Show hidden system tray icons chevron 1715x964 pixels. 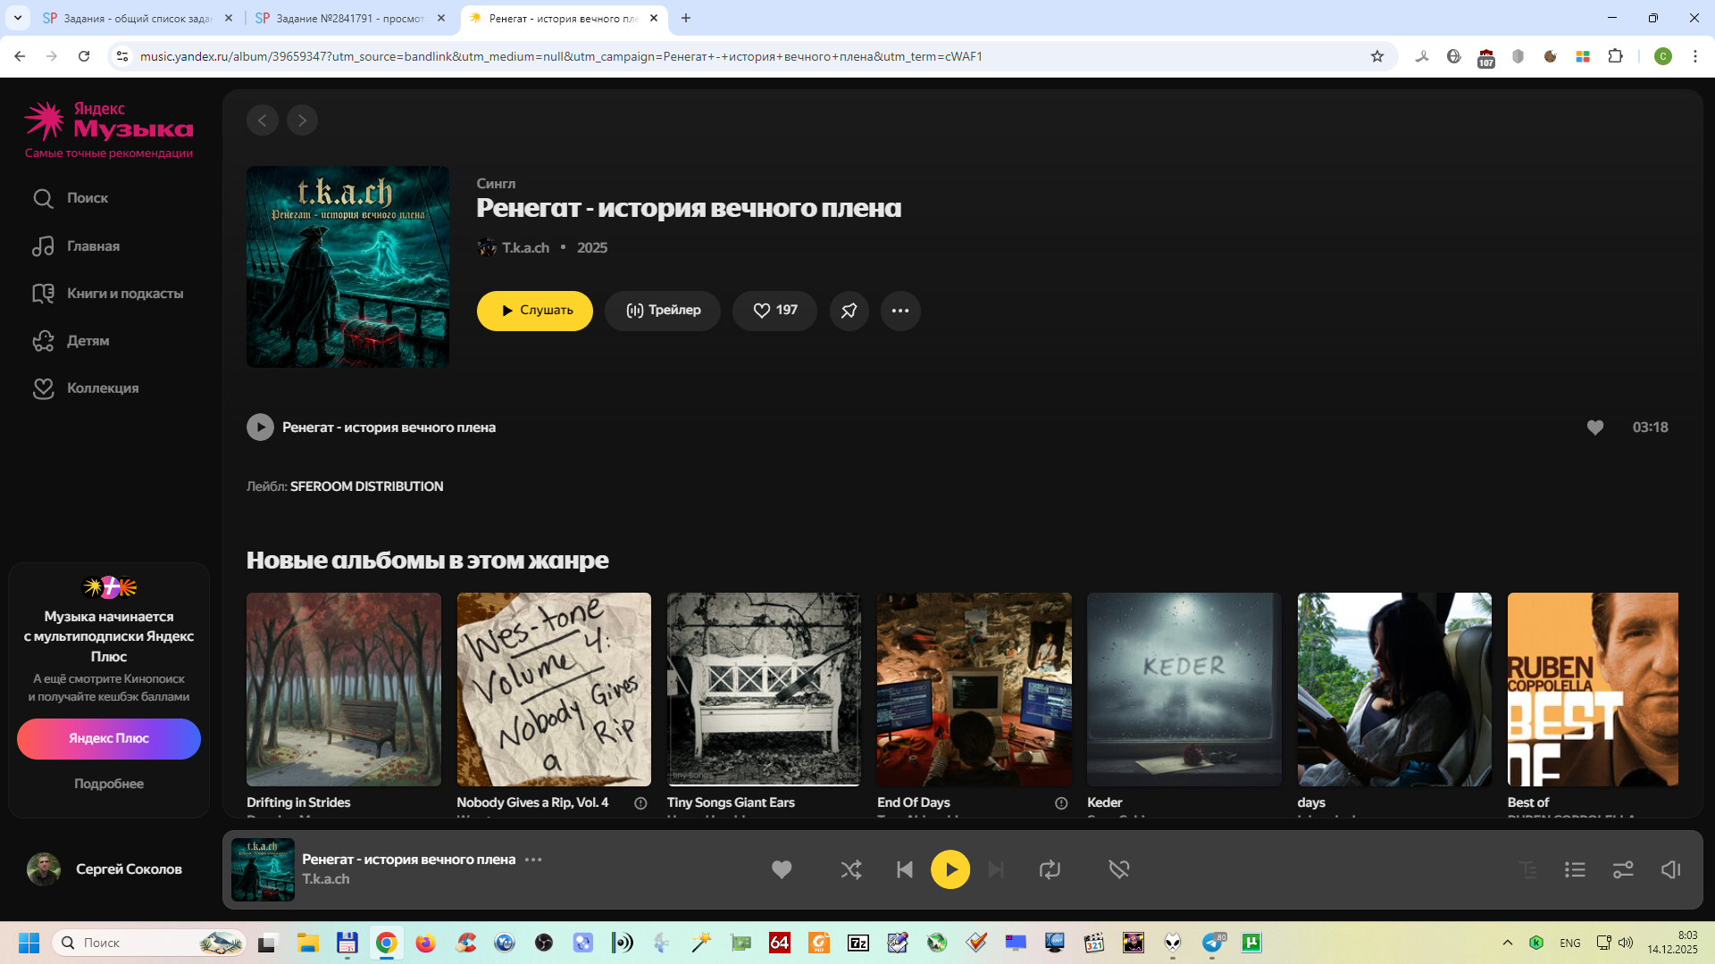pyautogui.click(x=1508, y=943)
